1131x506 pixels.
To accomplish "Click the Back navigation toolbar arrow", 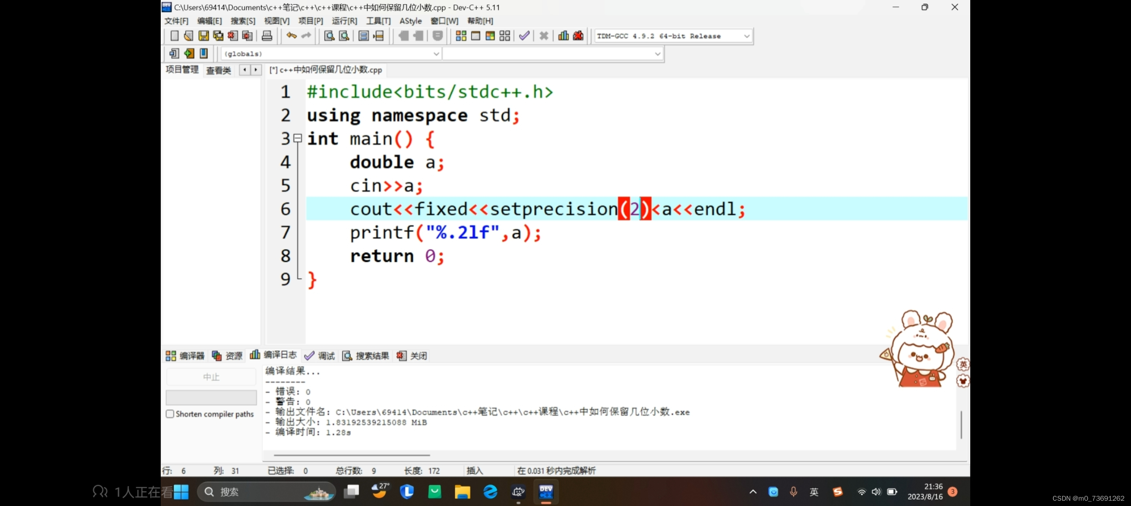I will pos(404,36).
